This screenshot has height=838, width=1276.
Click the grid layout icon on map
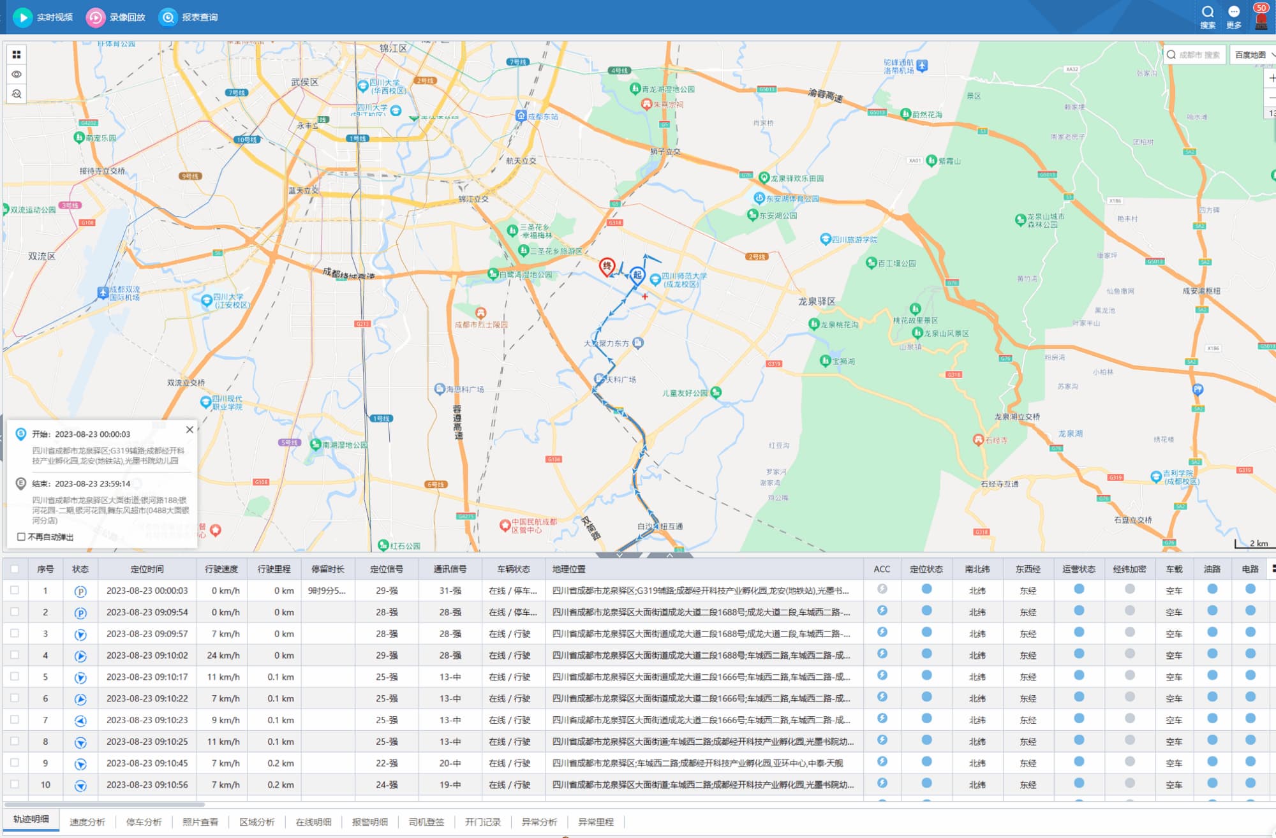(x=17, y=55)
